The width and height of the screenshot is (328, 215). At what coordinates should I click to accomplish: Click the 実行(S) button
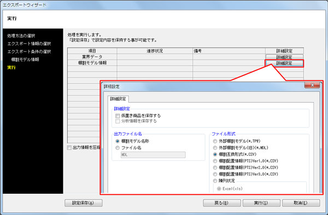pos(261,203)
